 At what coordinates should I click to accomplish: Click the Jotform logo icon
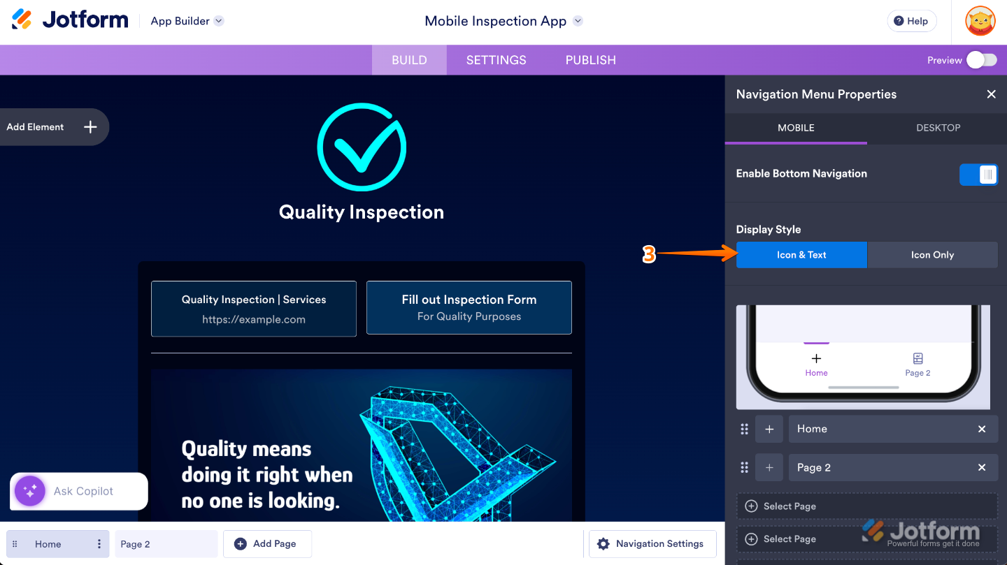[x=22, y=20]
